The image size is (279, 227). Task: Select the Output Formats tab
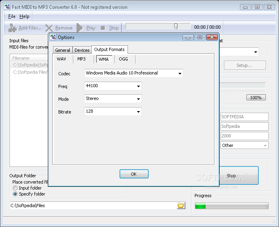tap(110, 49)
